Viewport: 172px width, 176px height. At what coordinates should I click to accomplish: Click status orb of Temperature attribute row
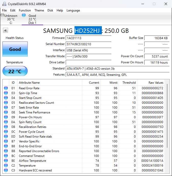point(6,165)
